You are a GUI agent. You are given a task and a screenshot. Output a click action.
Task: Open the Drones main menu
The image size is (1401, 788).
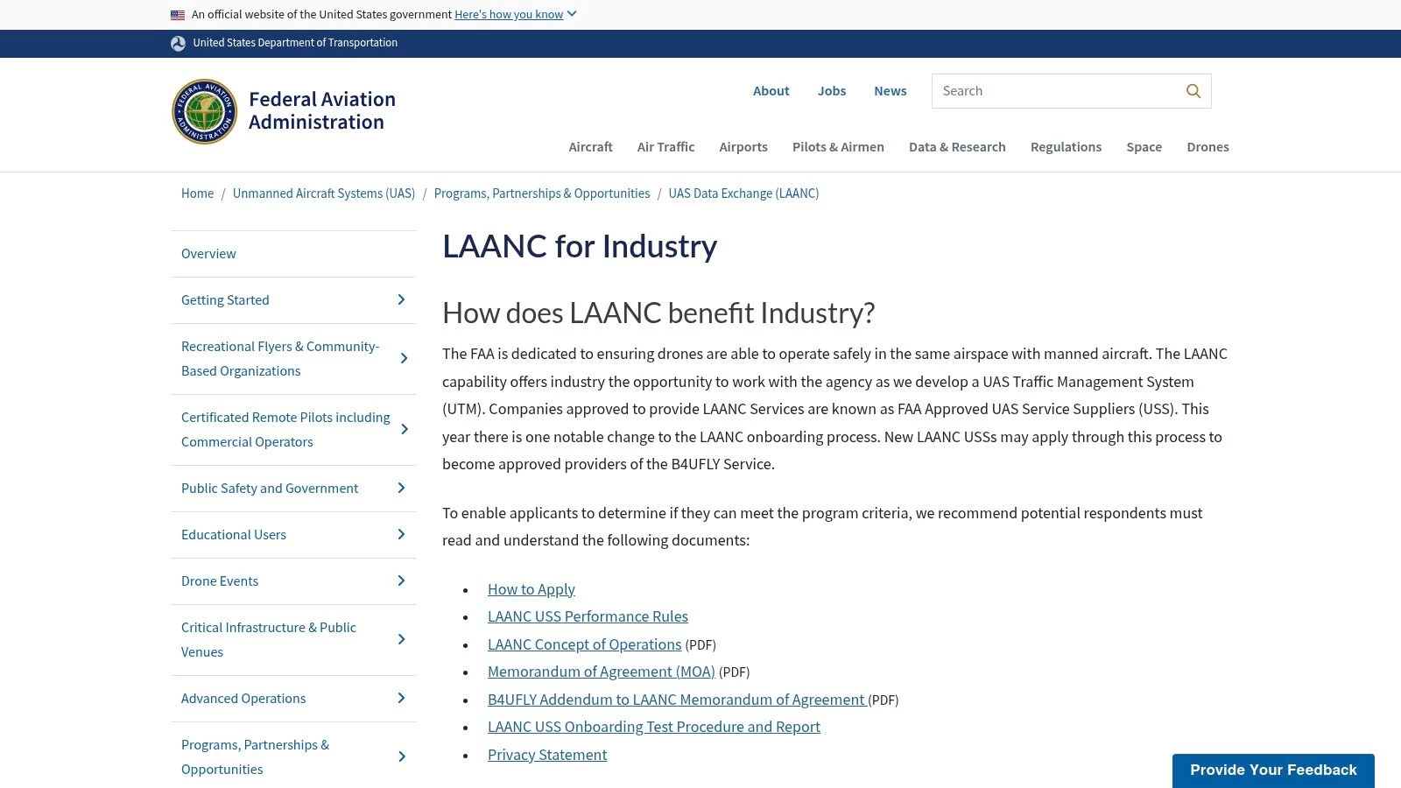pos(1207,147)
